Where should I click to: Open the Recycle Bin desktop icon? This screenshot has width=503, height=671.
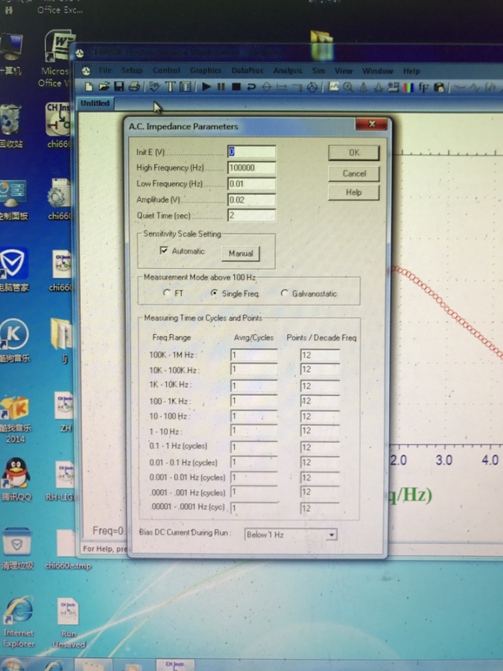[11, 126]
